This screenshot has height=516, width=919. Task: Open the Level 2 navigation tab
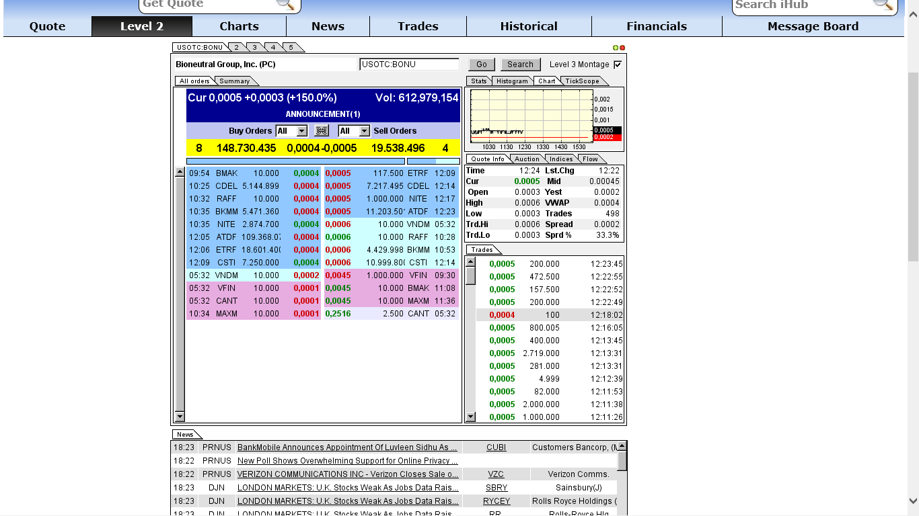(142, 26)
